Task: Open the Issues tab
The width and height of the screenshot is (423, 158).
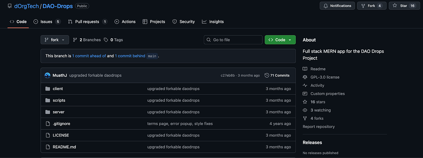Action: [47, 22]
